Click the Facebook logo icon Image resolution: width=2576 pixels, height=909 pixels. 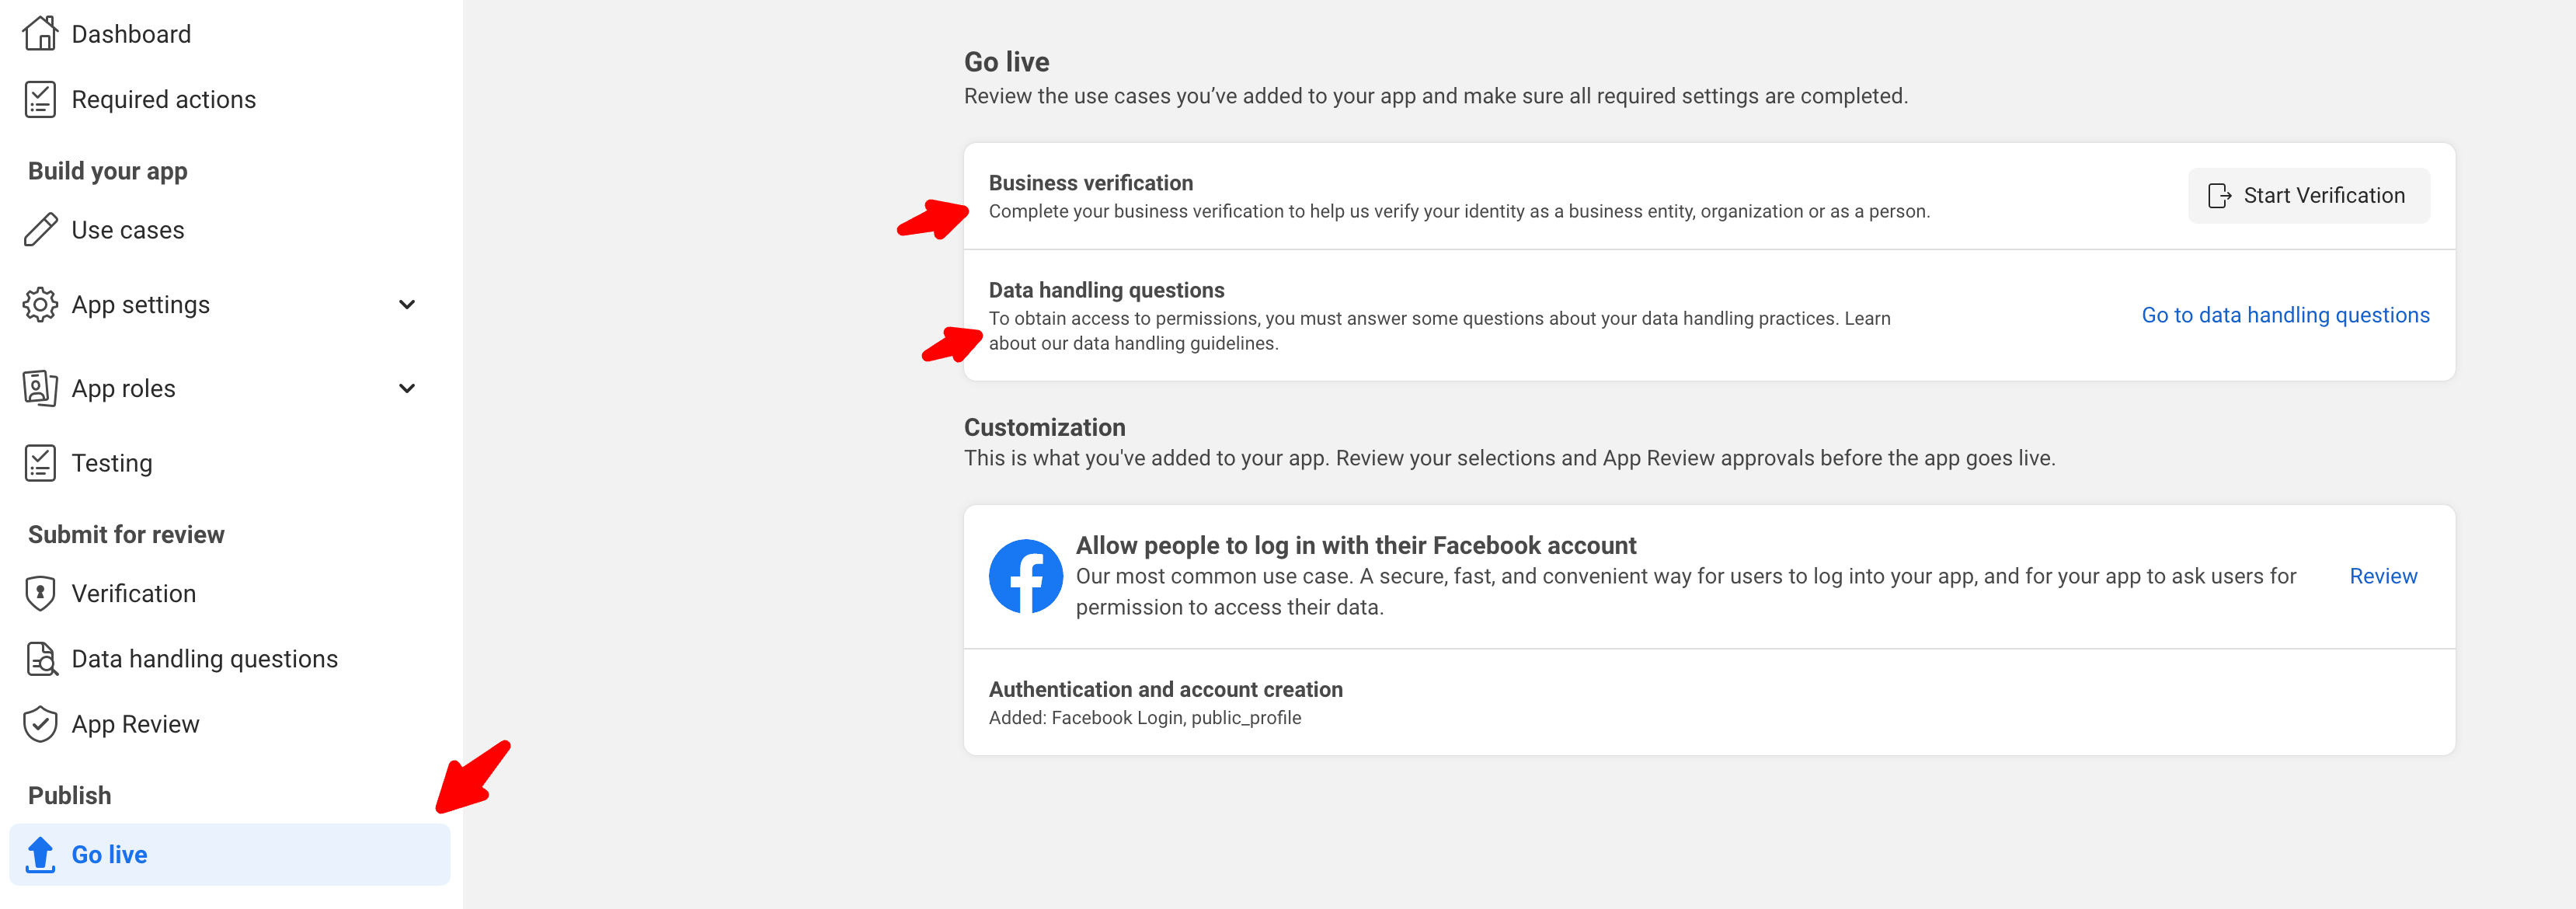pos(1025,576)
